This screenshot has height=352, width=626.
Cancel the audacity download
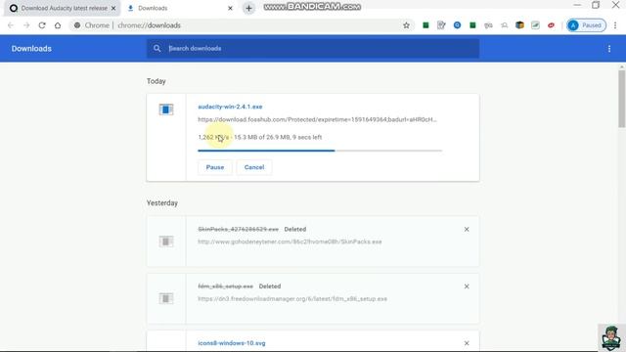coord(254,167)
